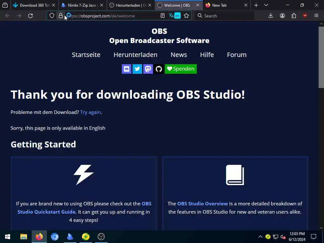Image resolution: width=324 pixels, height=243 pixels.
Task: Reload the current page
Action: point(30,16)
